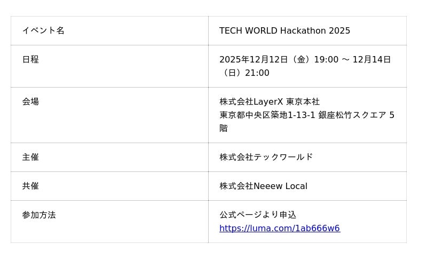Click the 会場 row label
The height and width of the screenshot is (259, 427).
[30, 102]
